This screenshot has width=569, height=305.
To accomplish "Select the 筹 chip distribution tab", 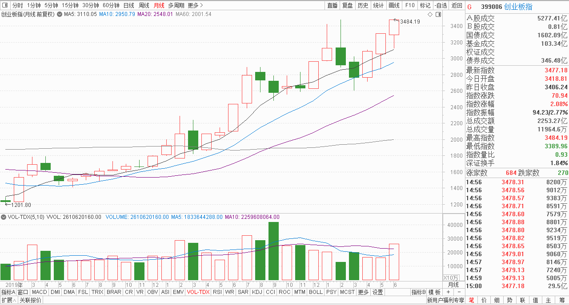I will 562,300.
